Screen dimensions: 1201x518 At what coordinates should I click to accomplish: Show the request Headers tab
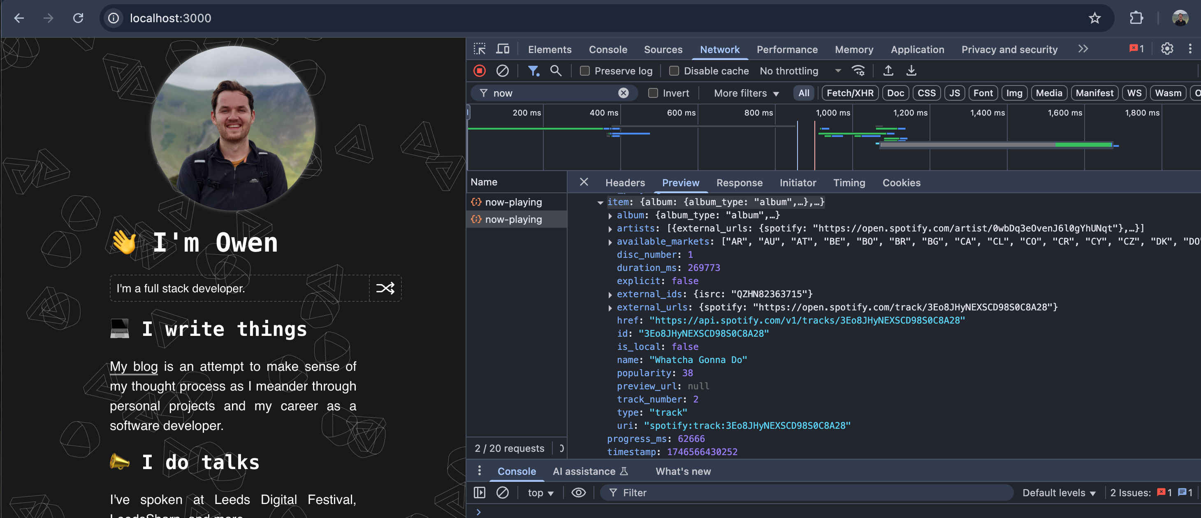tap(625, 183)
